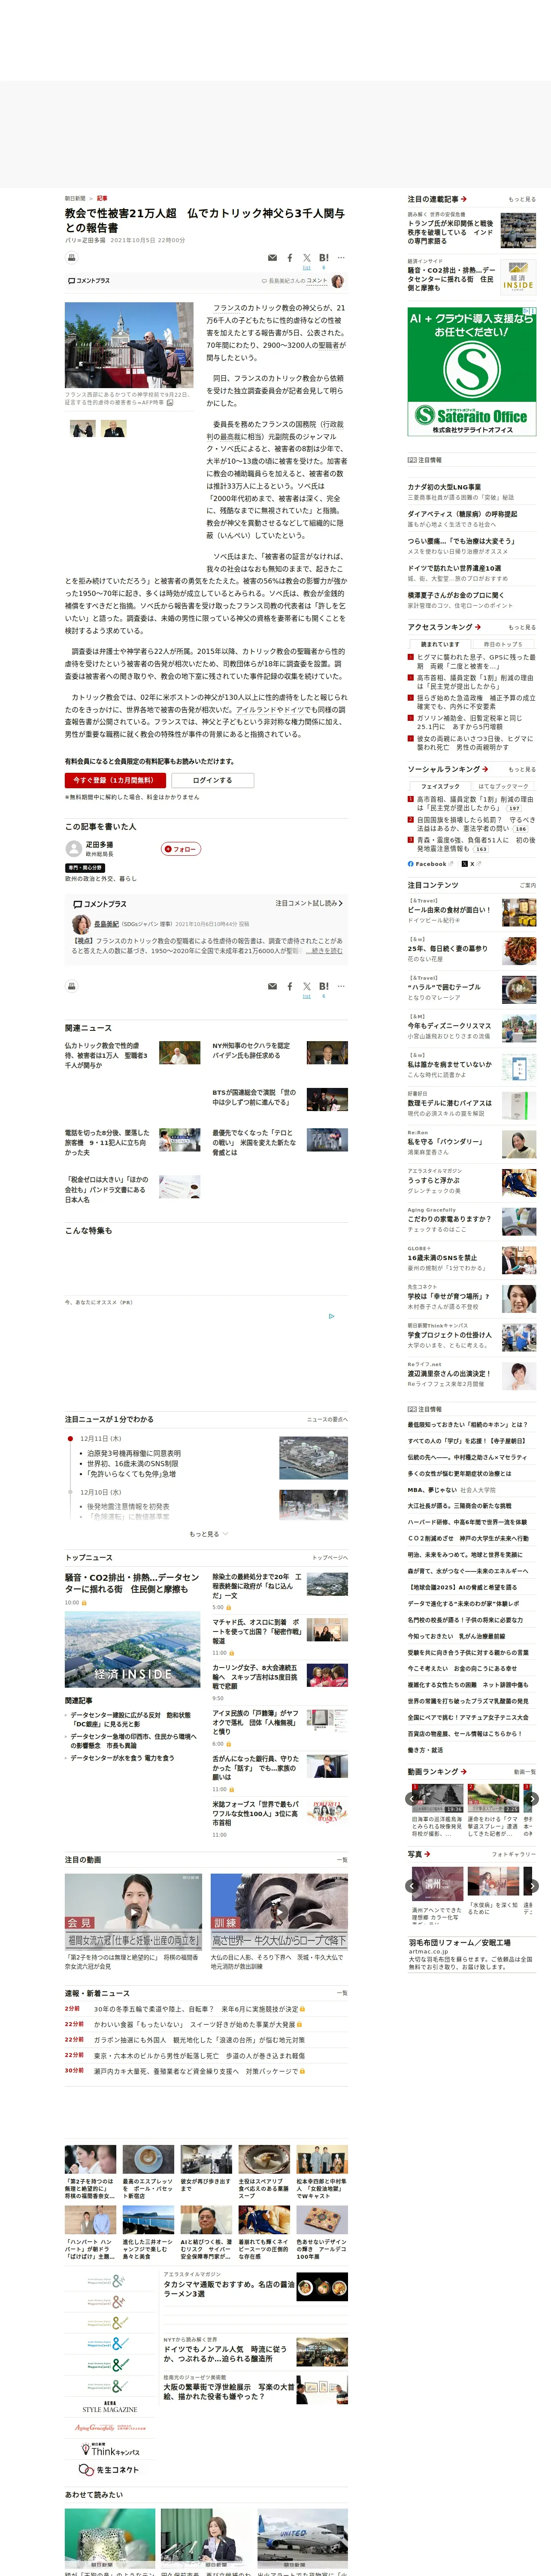Viewport: 551px width, 2576px height.
Task: Click red 今すぐ登録 button
Action: [115, 780]
